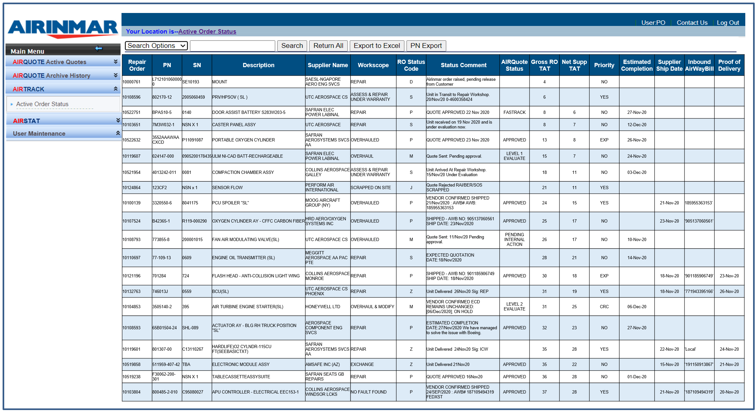Viewport: 756px width, 412px height.
Task: Click Active Order Status breadcrumb link
Action: pos(207,31)
